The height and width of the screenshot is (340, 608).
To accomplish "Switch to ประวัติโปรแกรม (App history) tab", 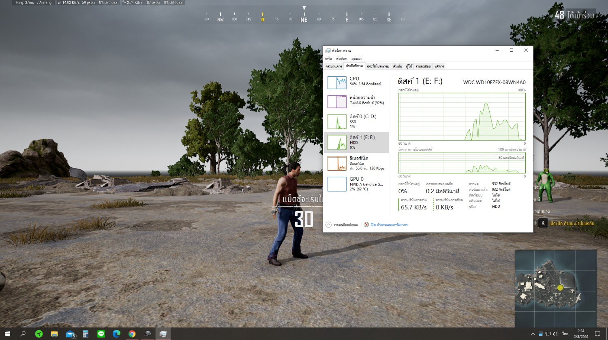I will pos(378,66).
